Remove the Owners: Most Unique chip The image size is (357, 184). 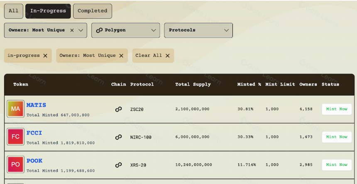[121, 56]
